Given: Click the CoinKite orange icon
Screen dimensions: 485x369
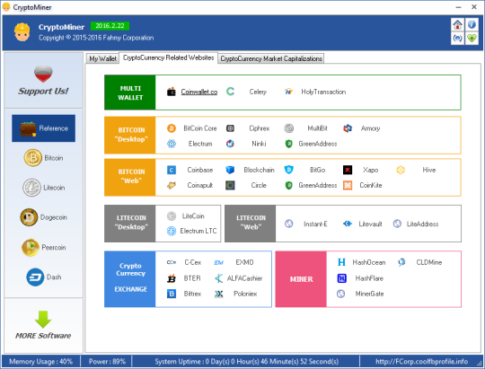Looking at the screenshot, I should click(x=348, y=185).
